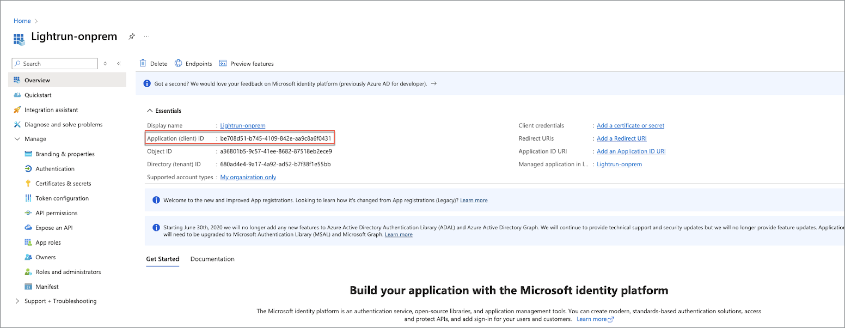Open Certificates & secrets key icon

(28, 183)
